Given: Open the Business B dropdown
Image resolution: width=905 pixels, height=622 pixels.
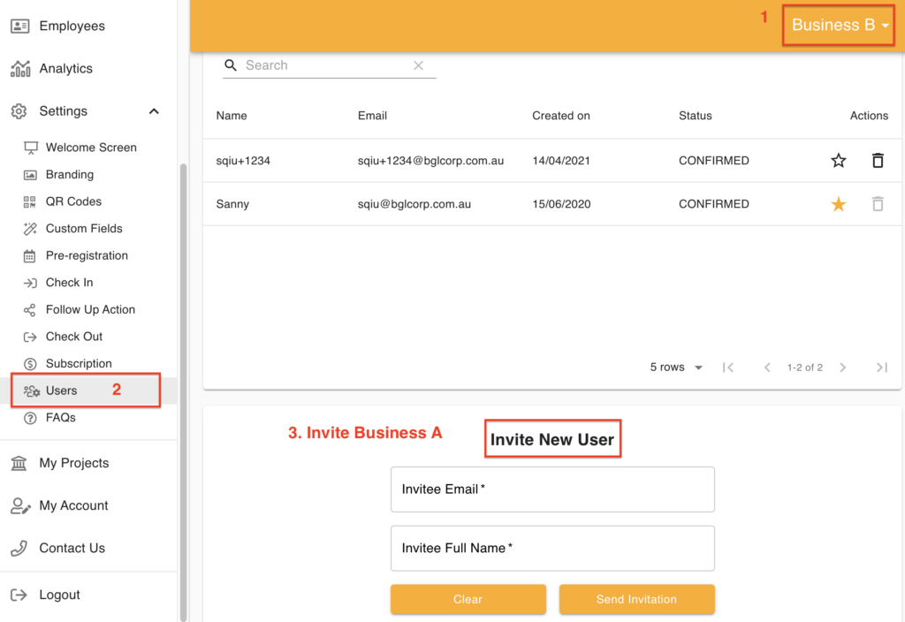Looking at the screenshot, I should click(840, 26).
